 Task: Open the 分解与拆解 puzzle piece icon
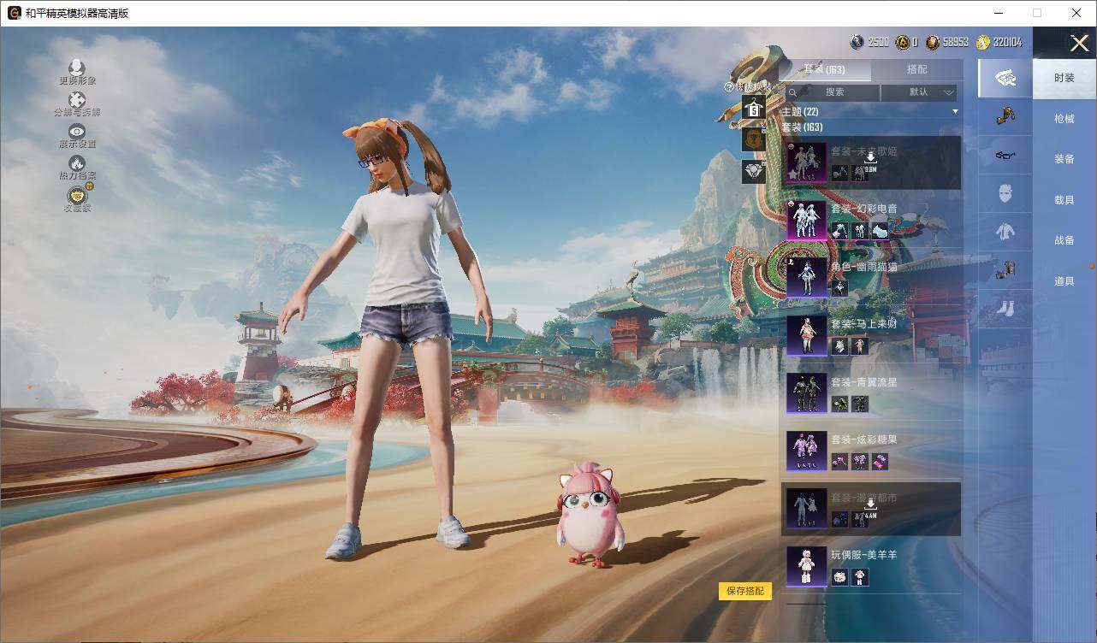[77, 100]
